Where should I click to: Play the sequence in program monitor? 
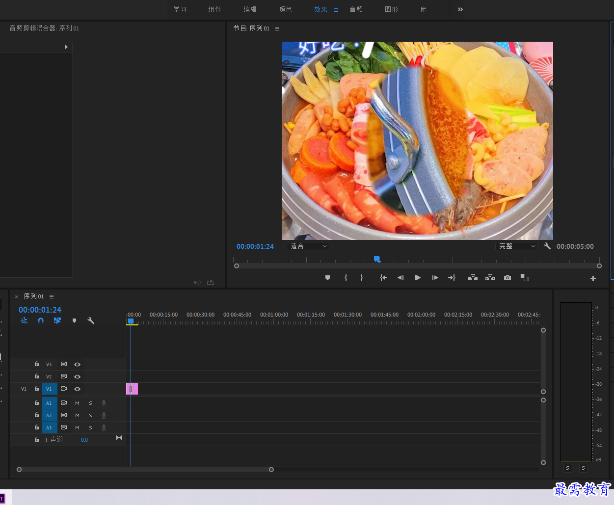click(x=418, y=278)
